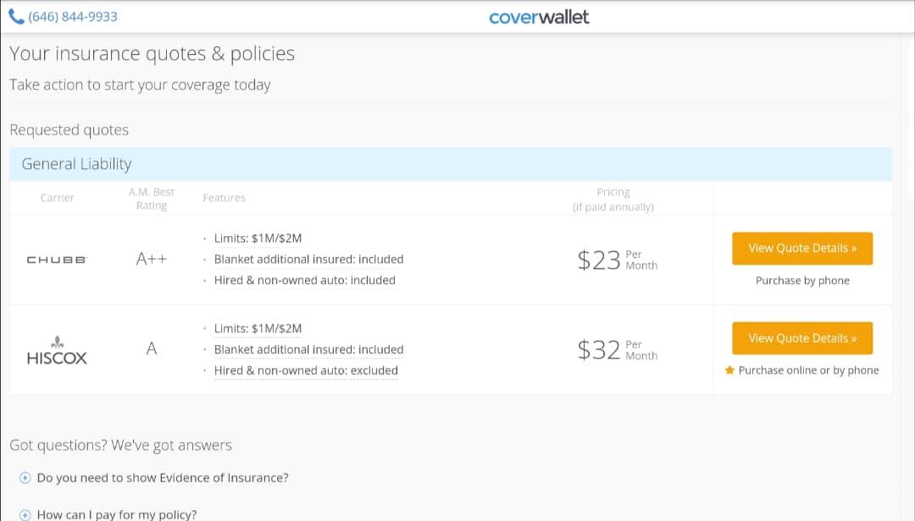Image resolution: width=915 pixels, height=521 pixels.
Task: View quote details for the Hiscox $32 quote
Action: point(802,338)
